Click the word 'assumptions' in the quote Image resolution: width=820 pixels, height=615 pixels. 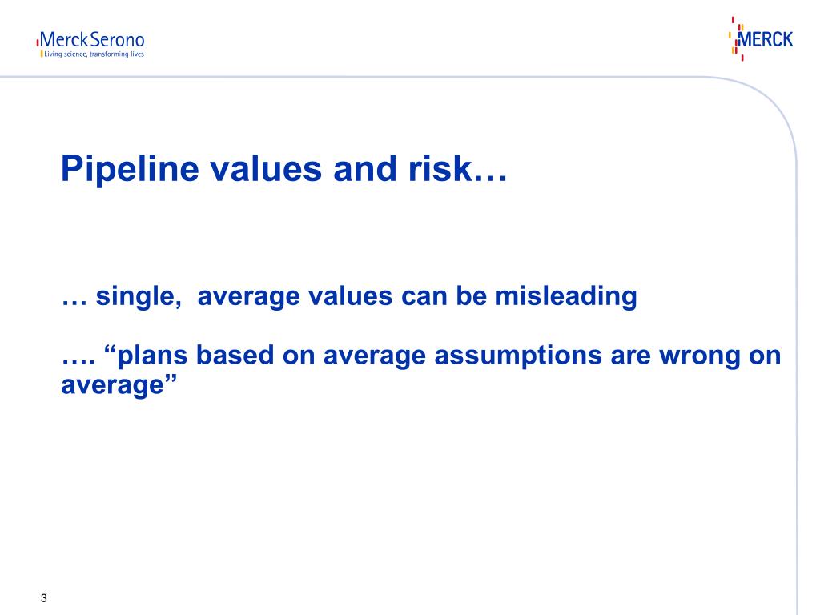[x=518, y=356]
